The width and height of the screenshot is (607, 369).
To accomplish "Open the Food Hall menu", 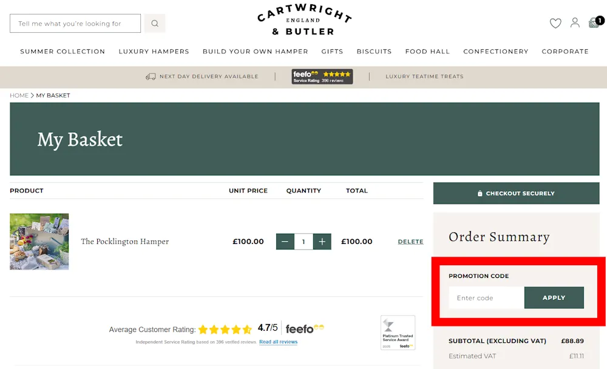I will pos(427,52).
